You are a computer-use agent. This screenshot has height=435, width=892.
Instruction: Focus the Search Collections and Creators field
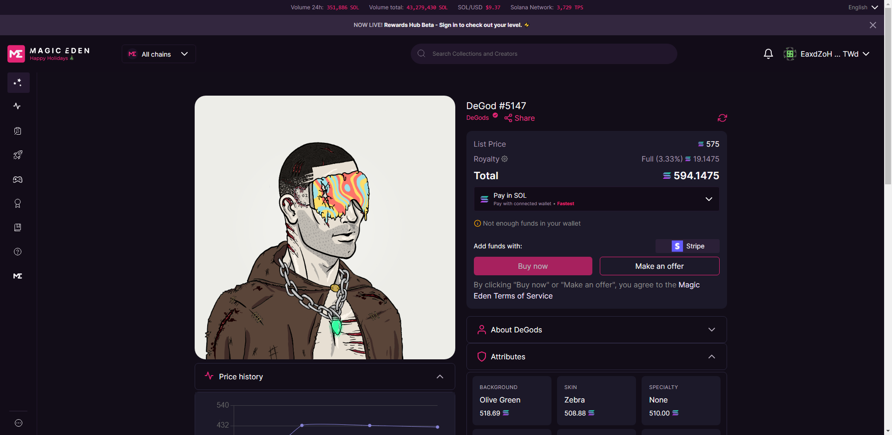544,54
